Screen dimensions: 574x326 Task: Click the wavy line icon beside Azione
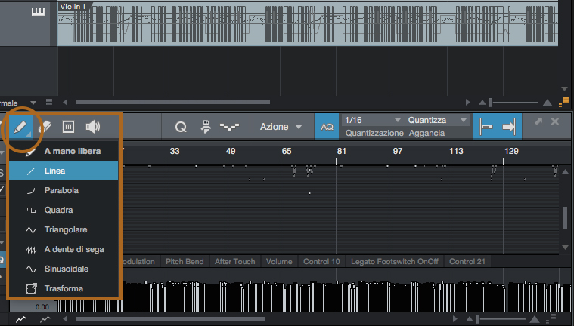230,127
